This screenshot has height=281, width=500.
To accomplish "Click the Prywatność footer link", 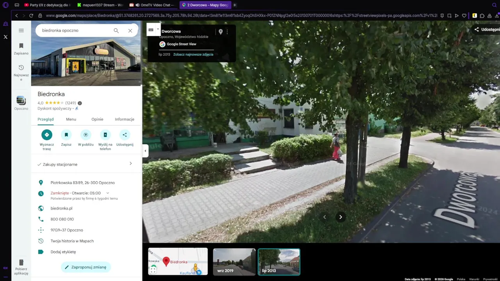I will tap(490, 279).
